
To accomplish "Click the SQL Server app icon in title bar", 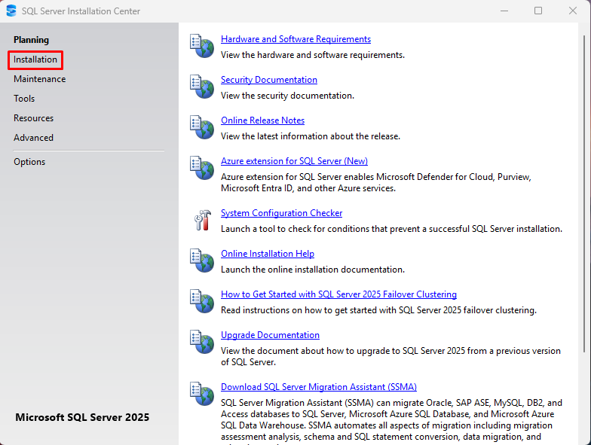I will (11, 11).
